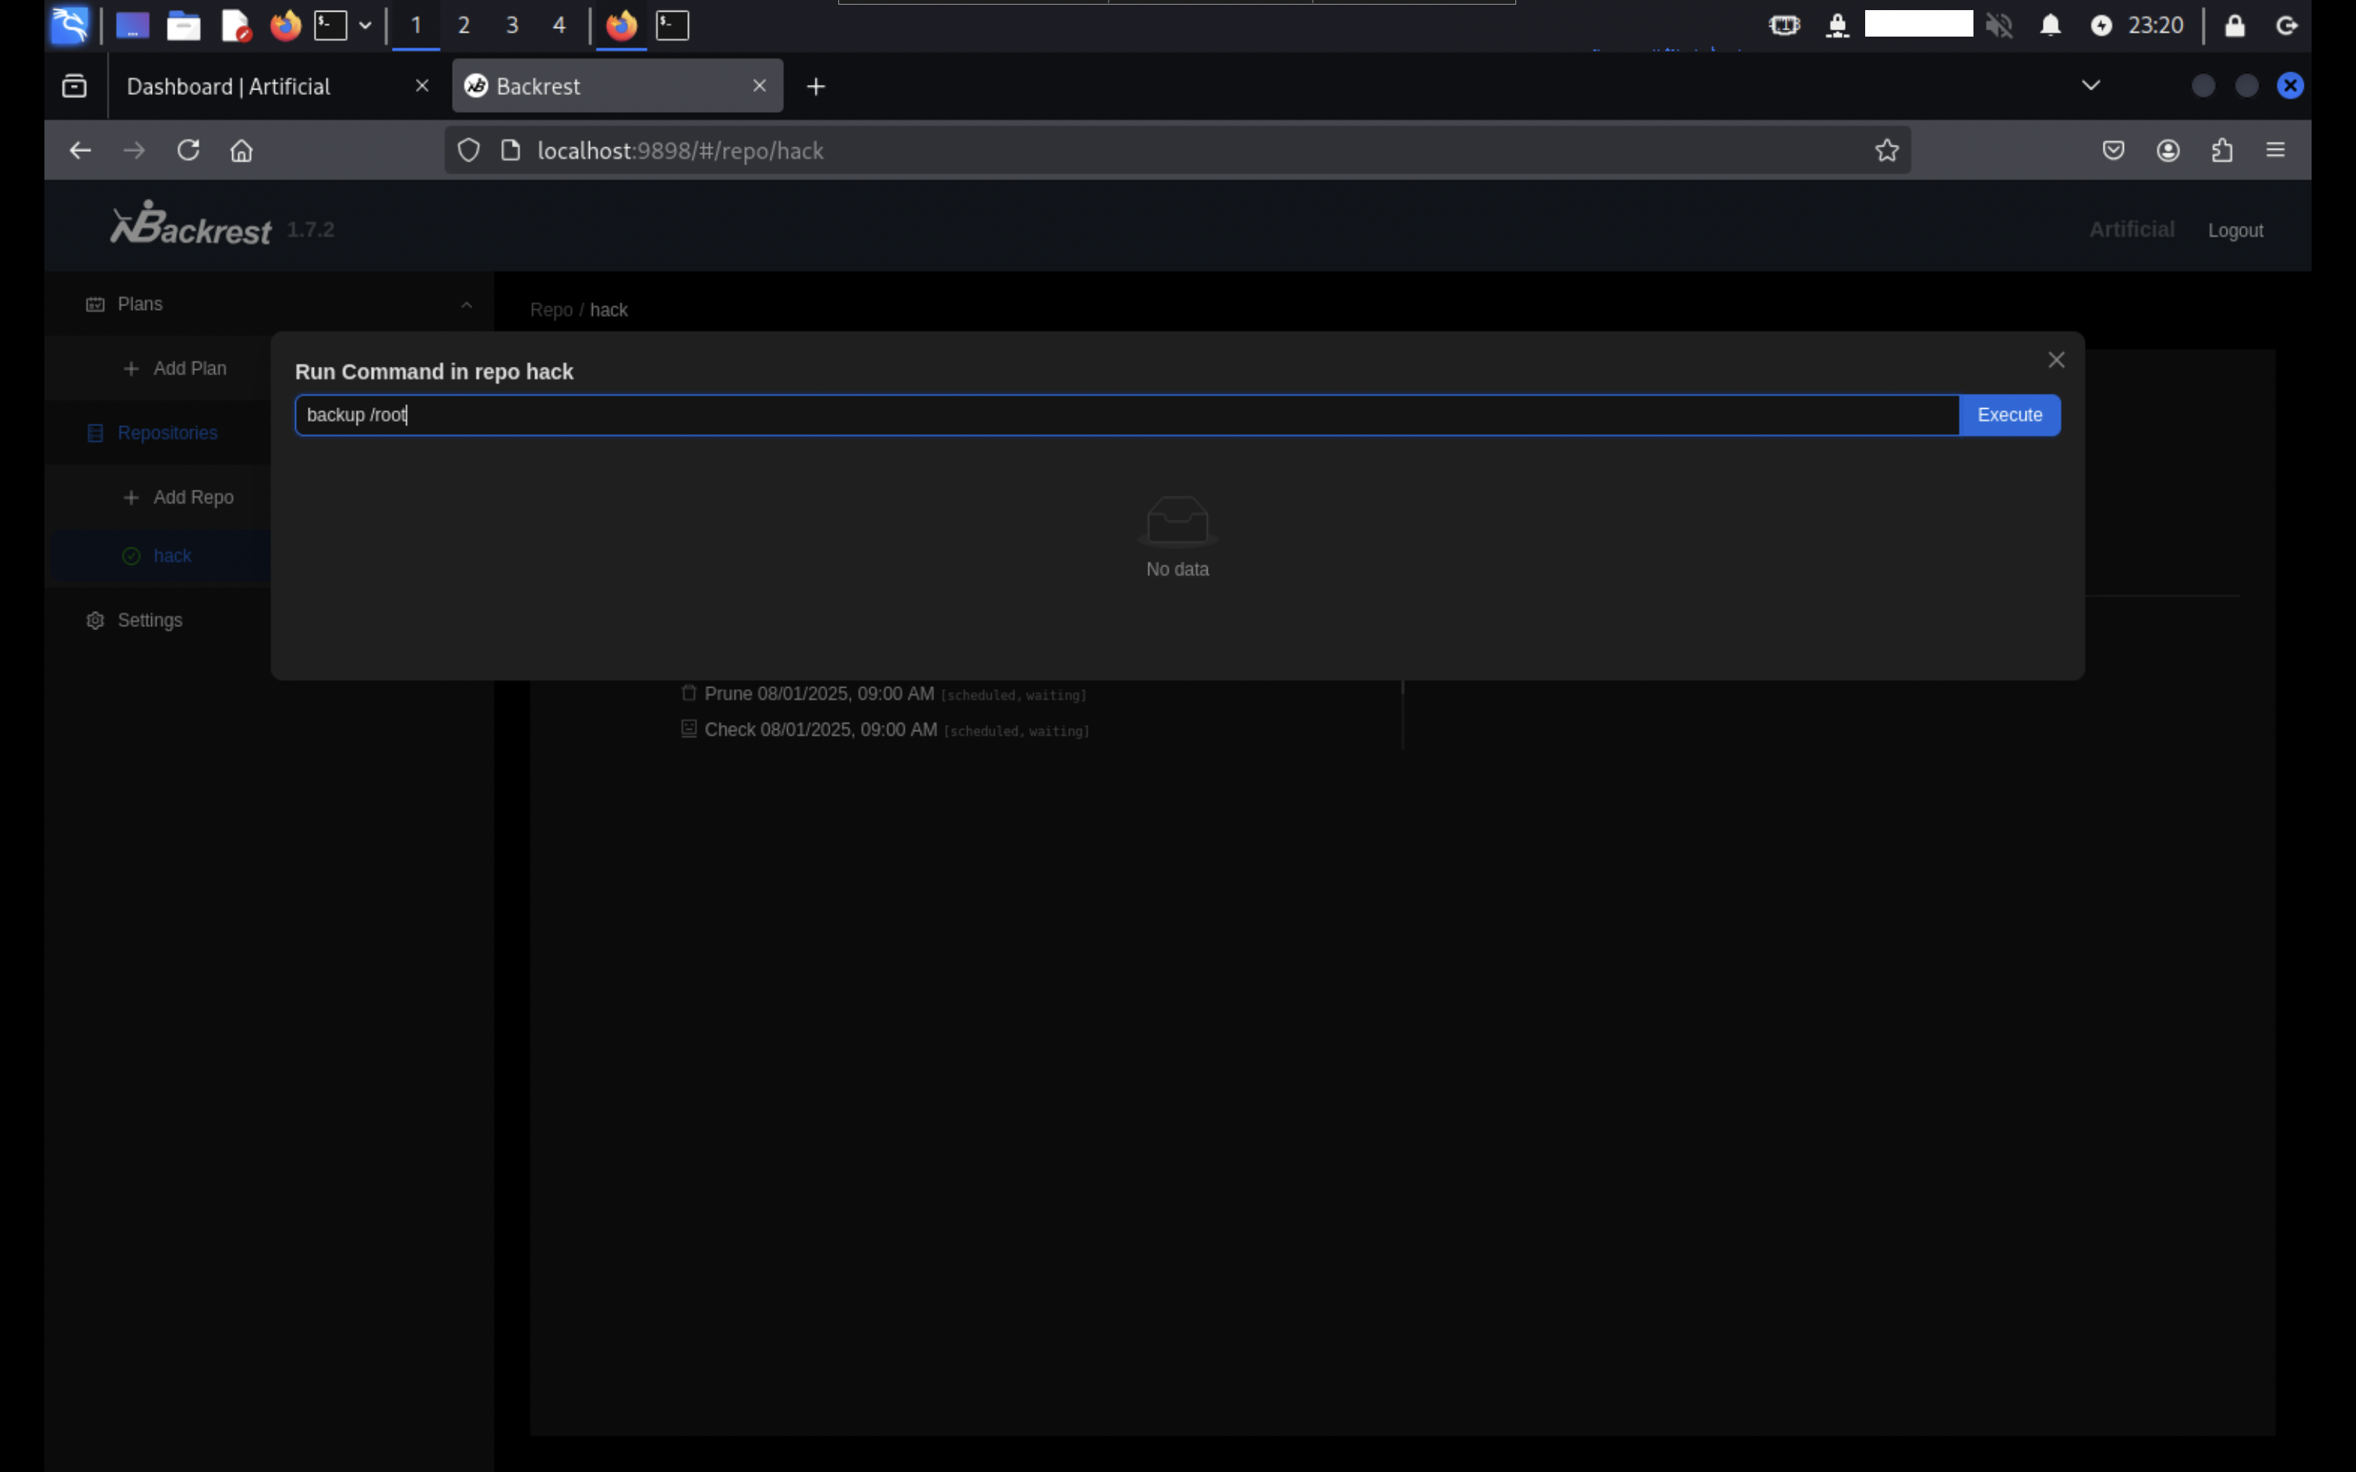Open the extensions puzzle icon
Viewport: 2356px width, 1472px height.
(x=2222, y=150)
